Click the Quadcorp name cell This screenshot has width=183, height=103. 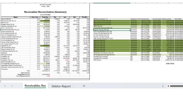(x=15, y=53)
